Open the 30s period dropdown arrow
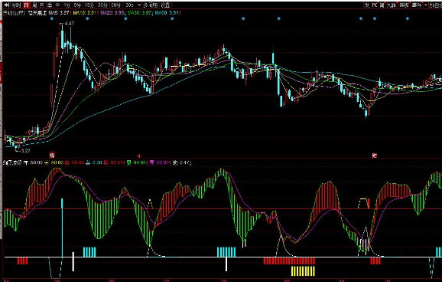 coord(139,5)
